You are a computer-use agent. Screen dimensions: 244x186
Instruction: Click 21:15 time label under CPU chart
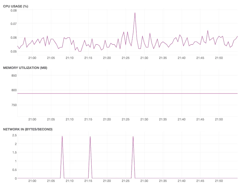(88, 58)
